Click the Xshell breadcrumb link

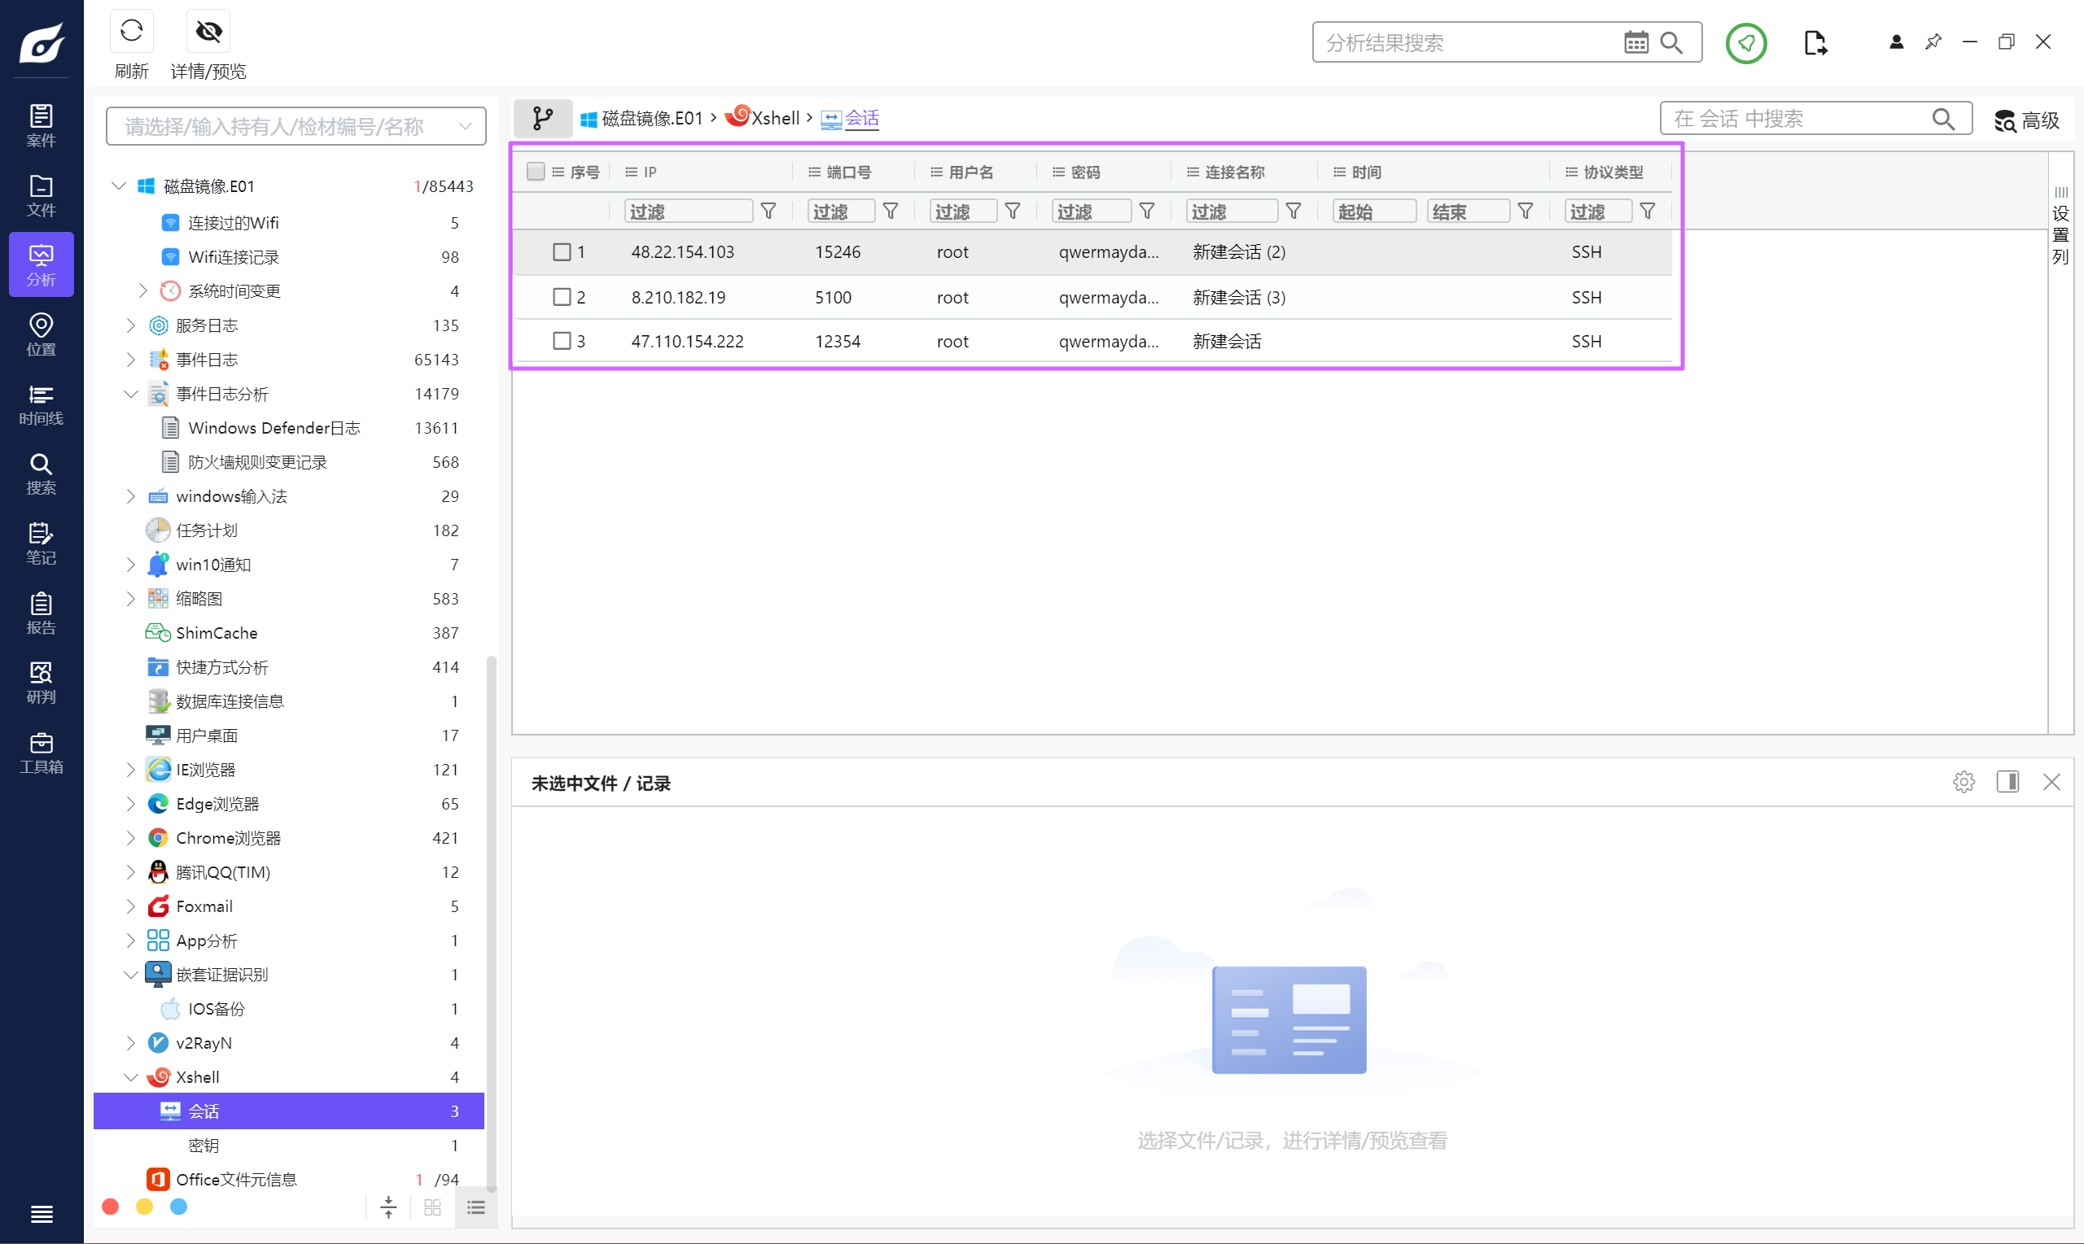point(762,118)
